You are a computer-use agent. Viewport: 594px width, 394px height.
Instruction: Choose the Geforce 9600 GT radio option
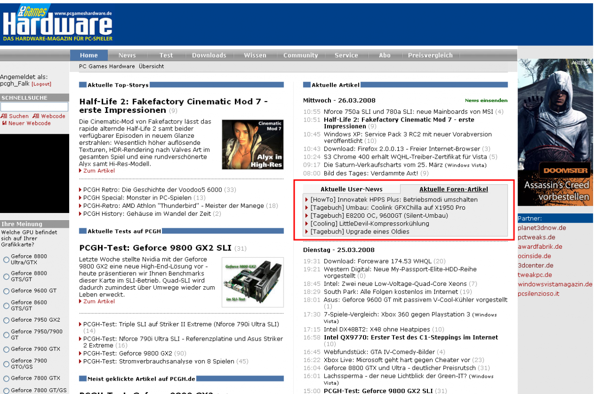[6, 291]
